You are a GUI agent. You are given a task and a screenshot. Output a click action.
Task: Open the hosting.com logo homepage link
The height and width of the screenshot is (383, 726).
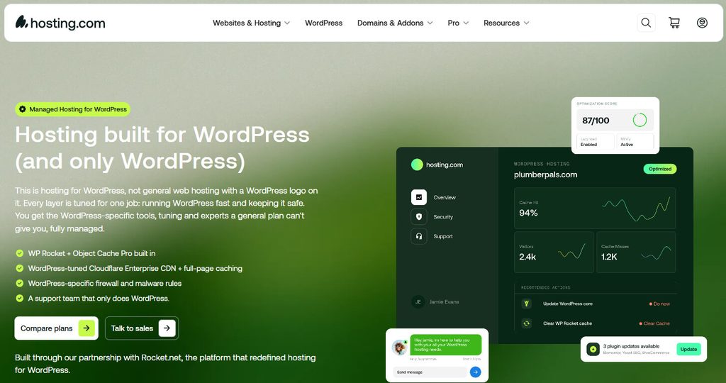point(60,23)
